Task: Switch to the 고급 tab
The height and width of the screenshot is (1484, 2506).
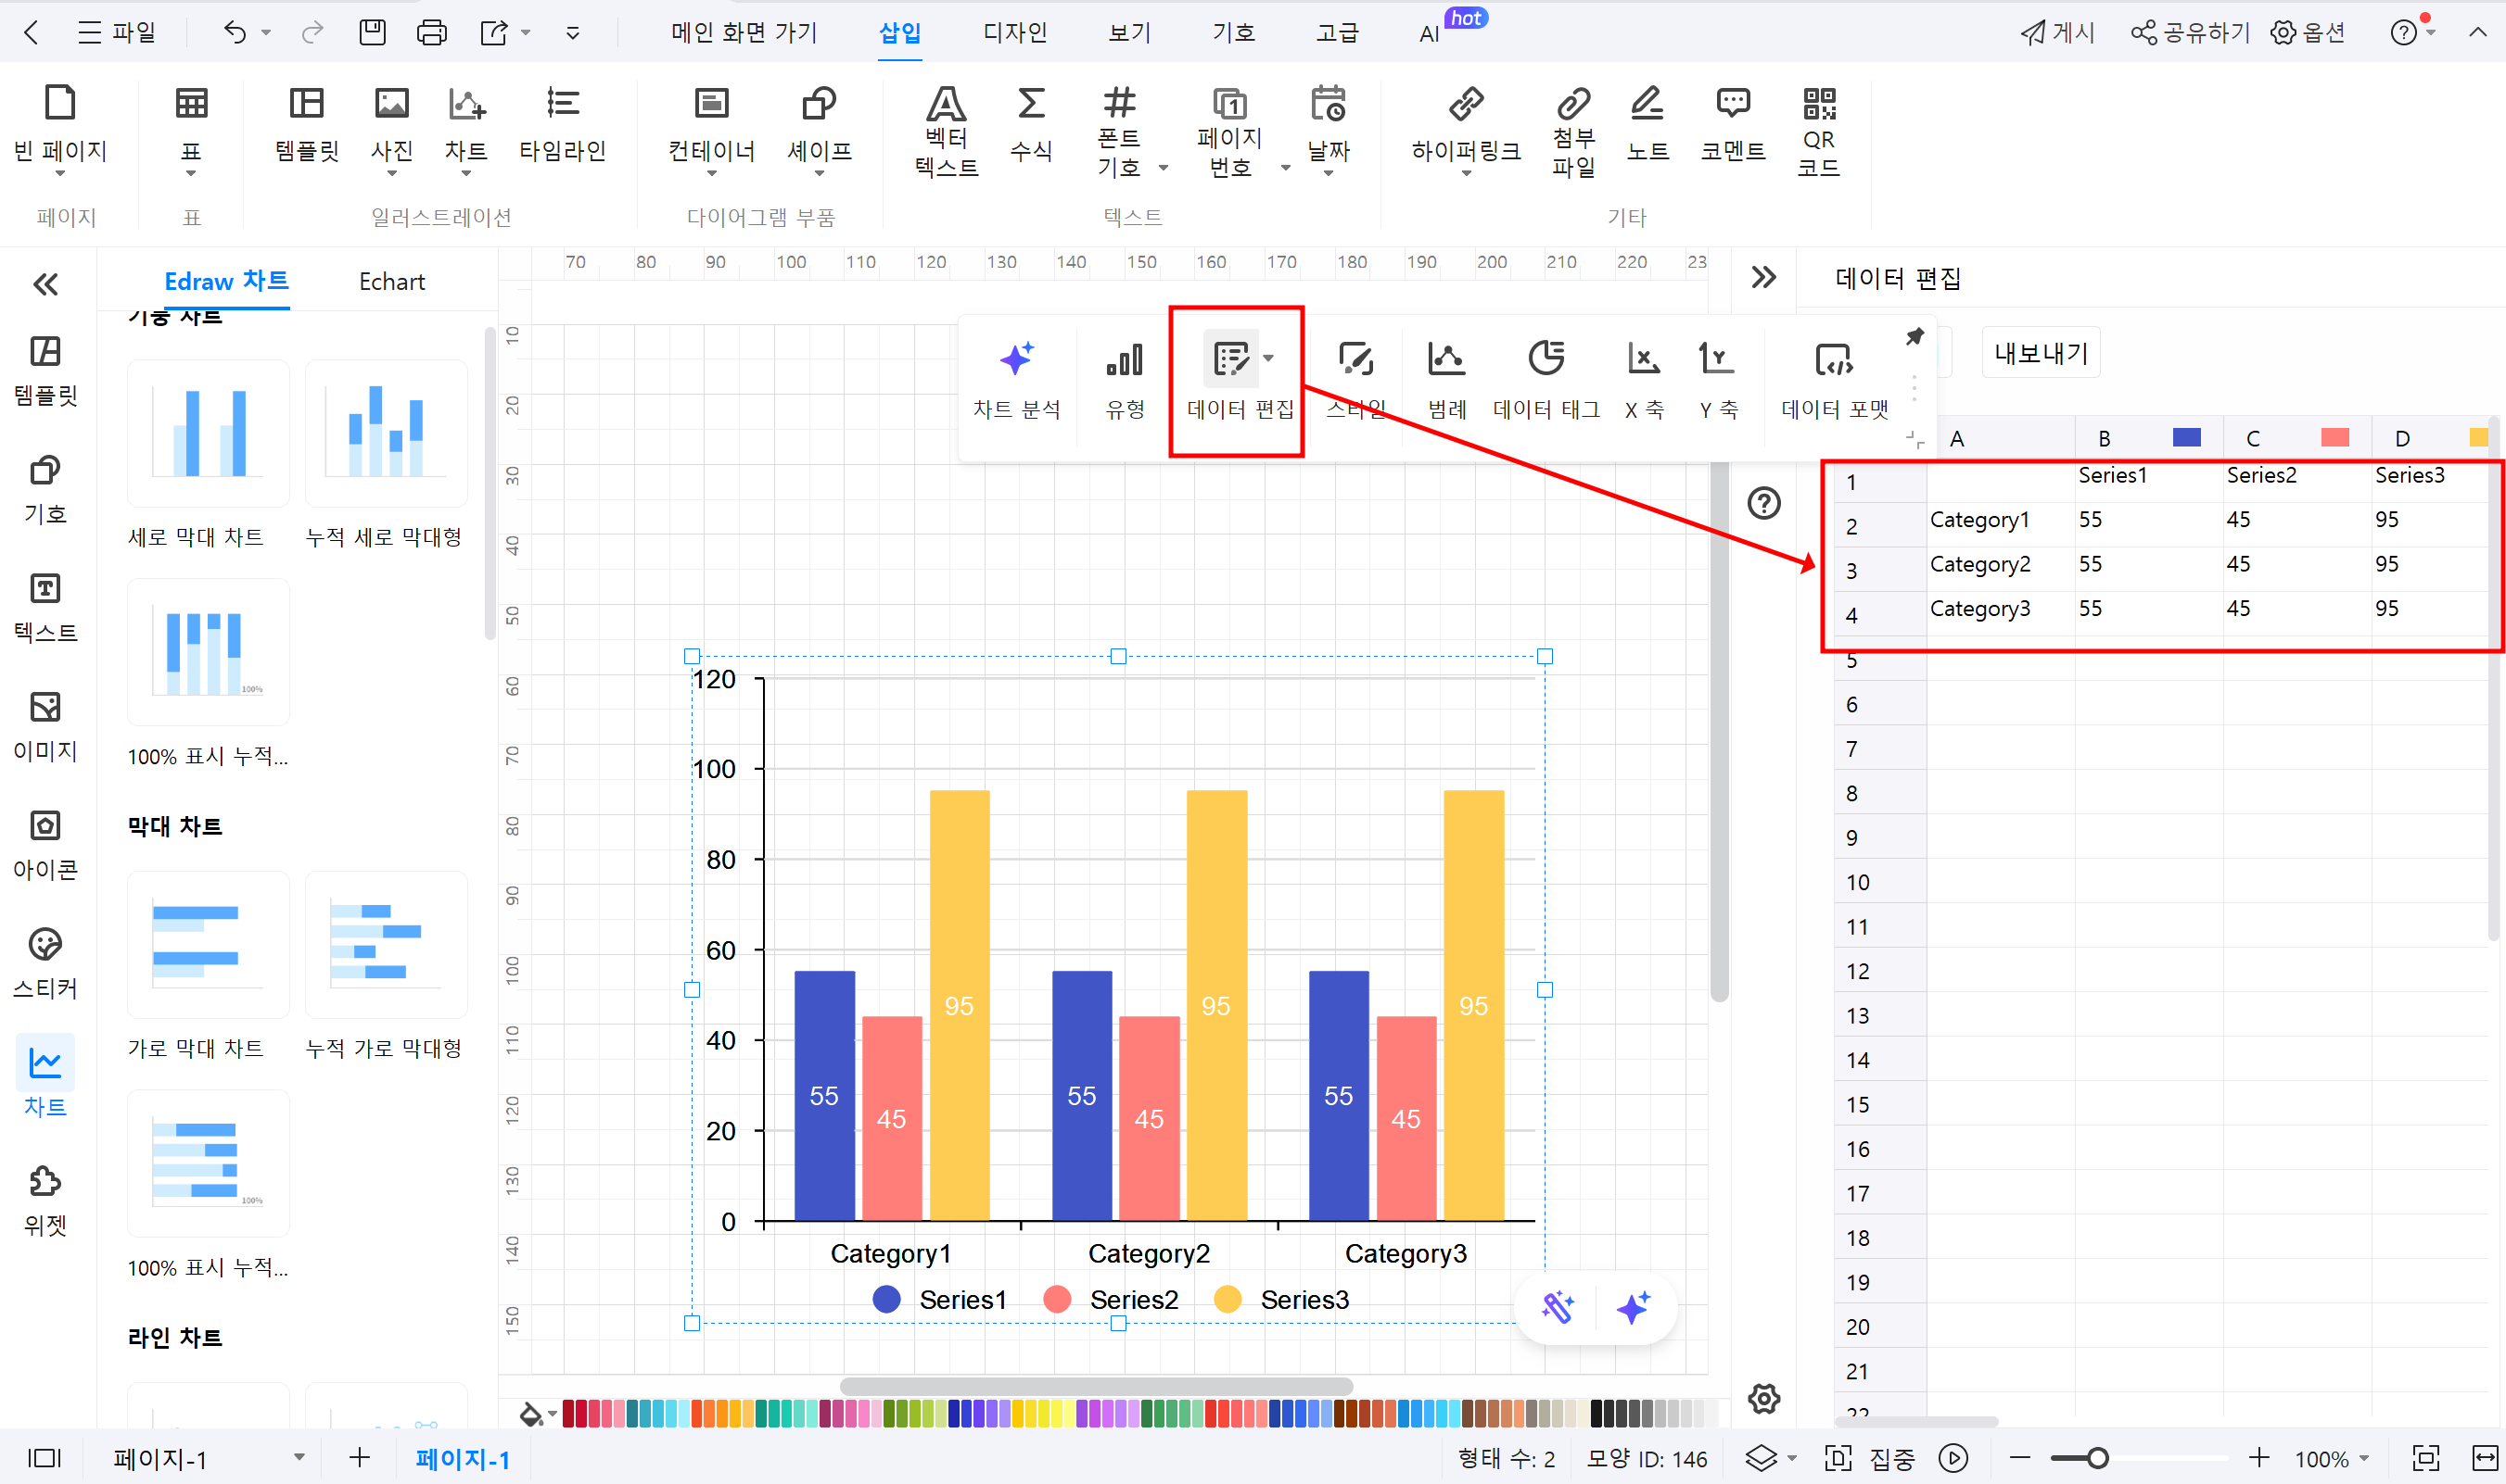Action: 1337,32
